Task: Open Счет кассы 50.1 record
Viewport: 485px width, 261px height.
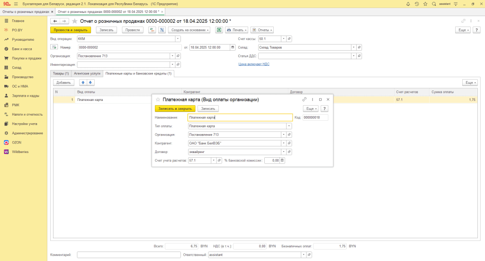Action: click(x=289, y=39)
